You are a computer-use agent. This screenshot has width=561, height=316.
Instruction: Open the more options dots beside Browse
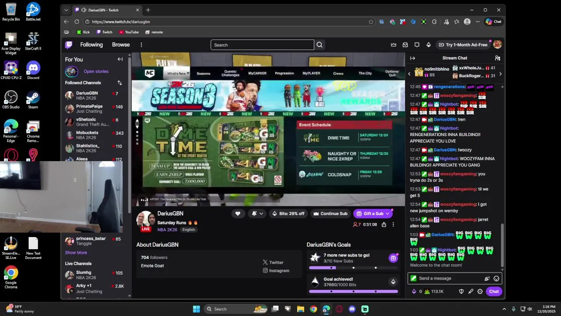(141, 45)
